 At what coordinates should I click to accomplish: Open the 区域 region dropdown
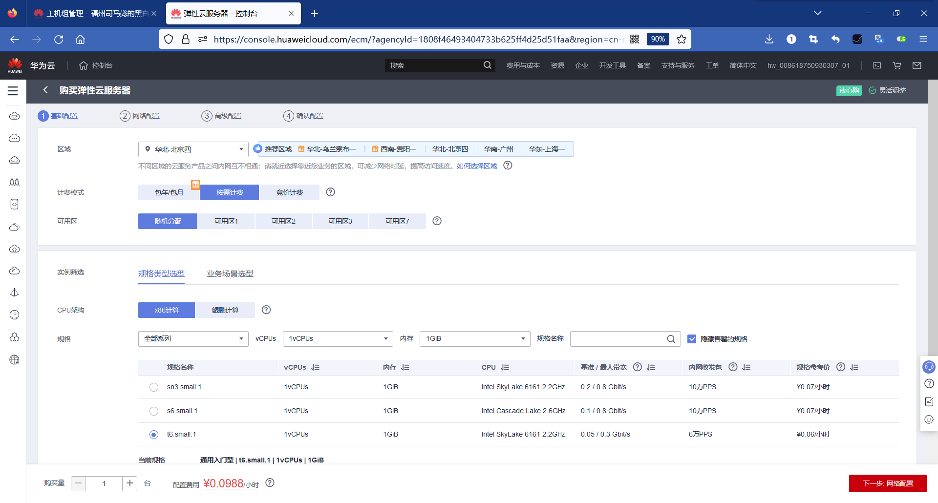point(193,149)
